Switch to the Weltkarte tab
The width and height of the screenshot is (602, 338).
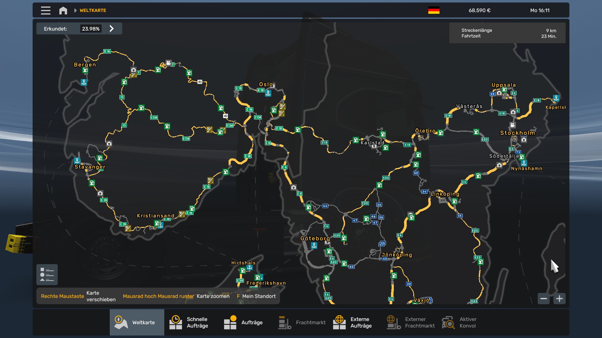pyautogui.click(x=137, y=322)
